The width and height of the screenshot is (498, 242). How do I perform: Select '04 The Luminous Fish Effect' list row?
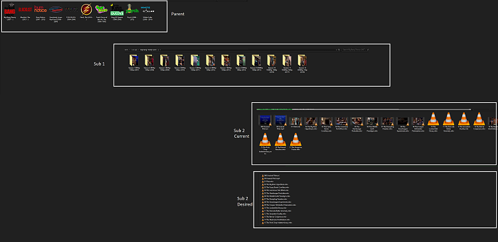275,190
